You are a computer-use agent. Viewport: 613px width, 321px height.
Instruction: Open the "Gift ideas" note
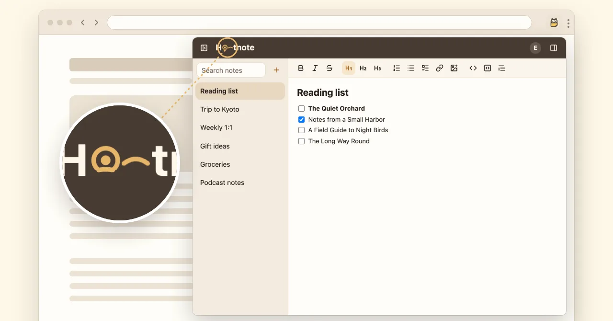point(240,146)
